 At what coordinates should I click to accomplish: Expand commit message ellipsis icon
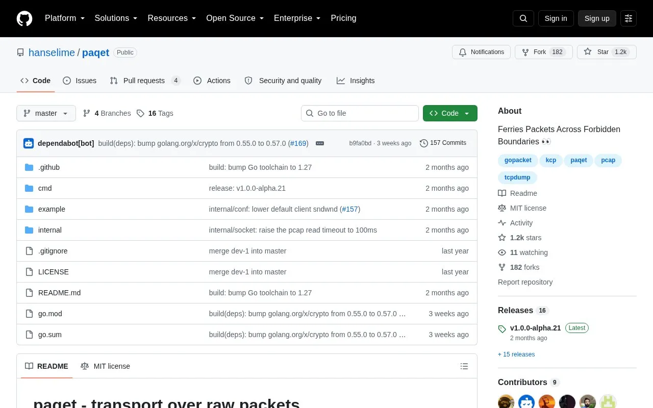tap(320, 143)
